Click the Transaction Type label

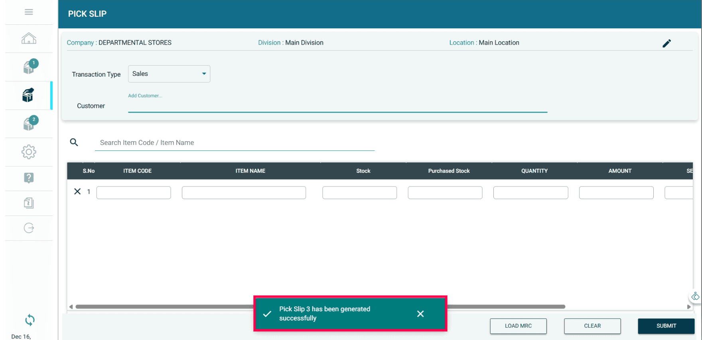click(96, 75)
